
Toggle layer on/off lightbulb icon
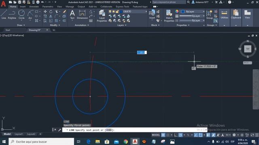click(x=110, y=12)
